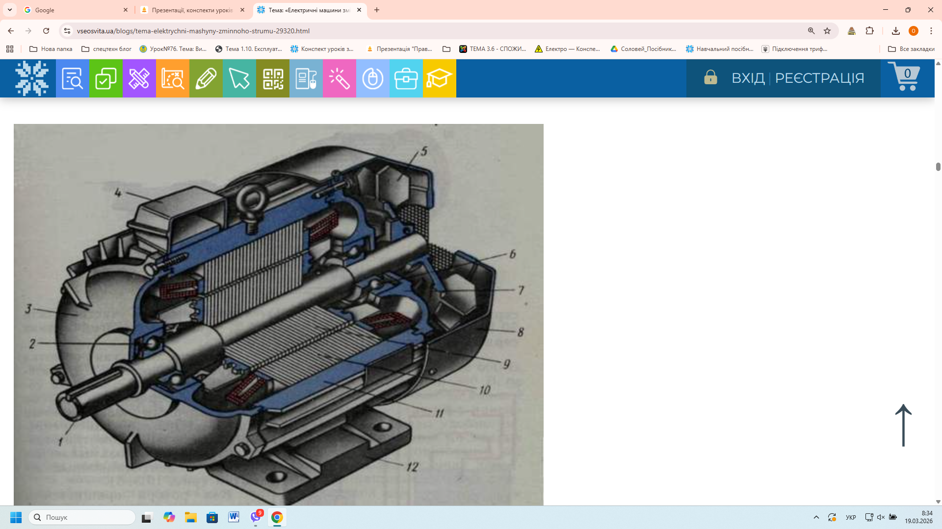Click the teal cursor arrow icon
Screen dimensions: 942x529
pyautogui.click(x=239, y=78)
